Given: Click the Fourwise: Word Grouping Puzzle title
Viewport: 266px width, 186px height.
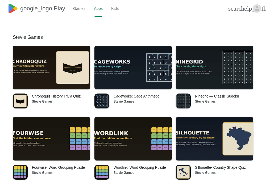Looking at the screenshot, I should click(58, 167).
